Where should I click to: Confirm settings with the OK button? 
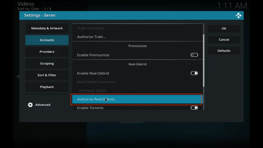[x=224, y=29]
